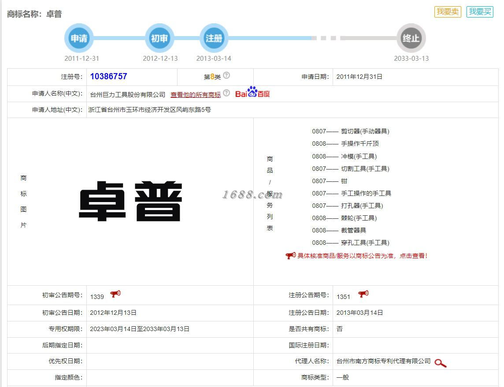Click the 我要买 button
504x387 pixels.
pos(480,12)
